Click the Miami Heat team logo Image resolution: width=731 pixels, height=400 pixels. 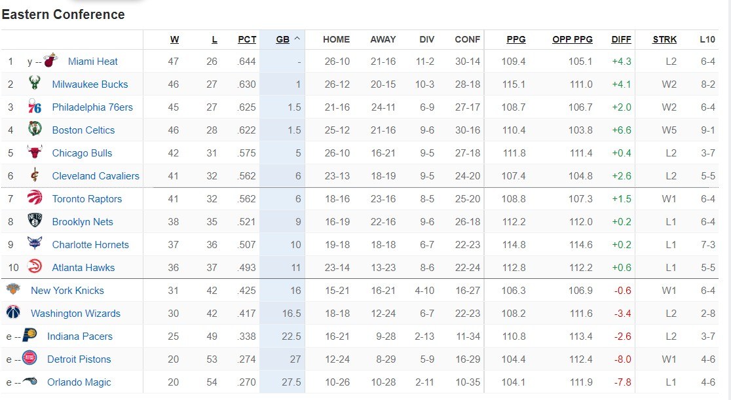tap(51, 61)
